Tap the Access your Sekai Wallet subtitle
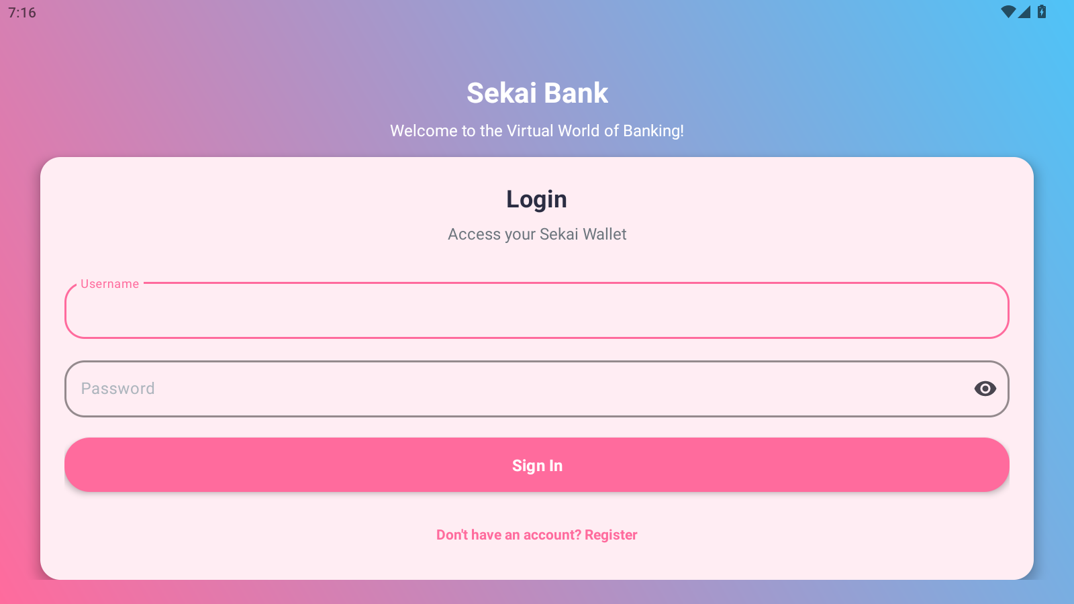1074x604 pixels. point(537,234)
